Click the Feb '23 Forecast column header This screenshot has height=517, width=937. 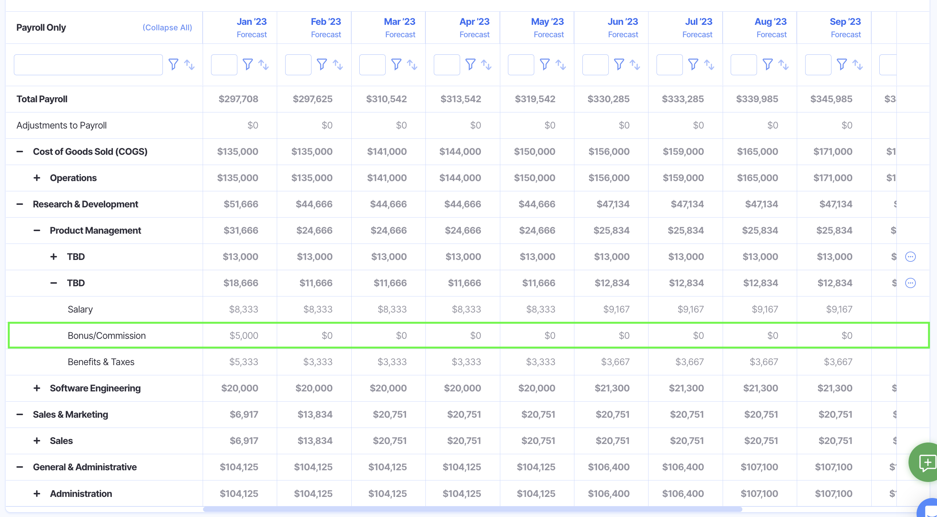325,27
